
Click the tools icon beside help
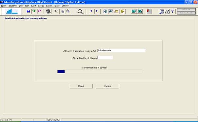pos(167,11)
